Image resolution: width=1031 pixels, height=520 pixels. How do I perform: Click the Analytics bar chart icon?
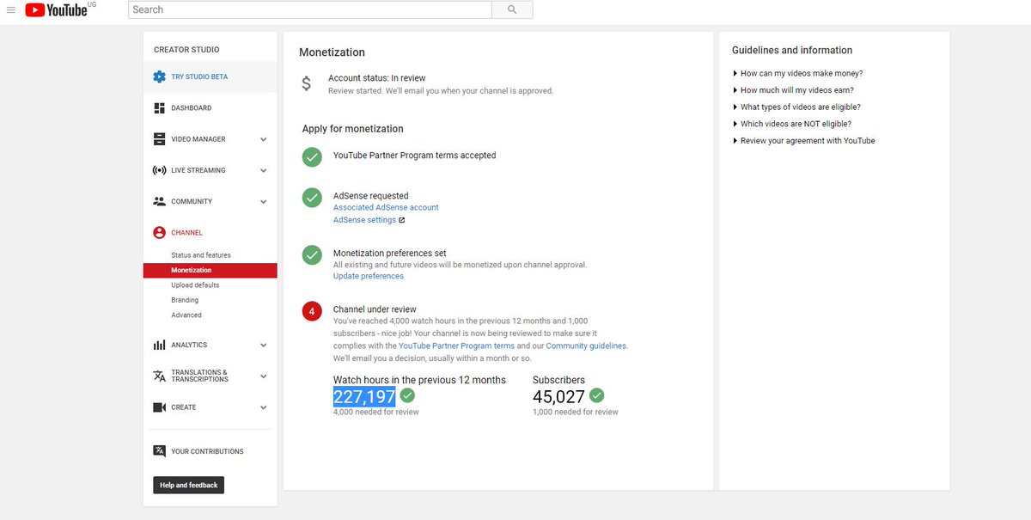[159, 345]
